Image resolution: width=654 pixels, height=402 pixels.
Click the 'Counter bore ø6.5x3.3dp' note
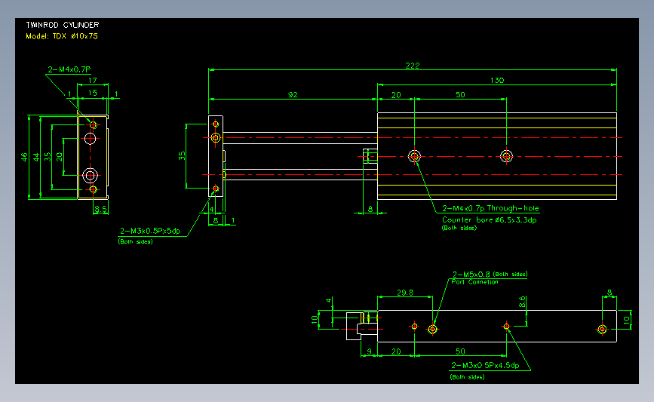point(490,219)
